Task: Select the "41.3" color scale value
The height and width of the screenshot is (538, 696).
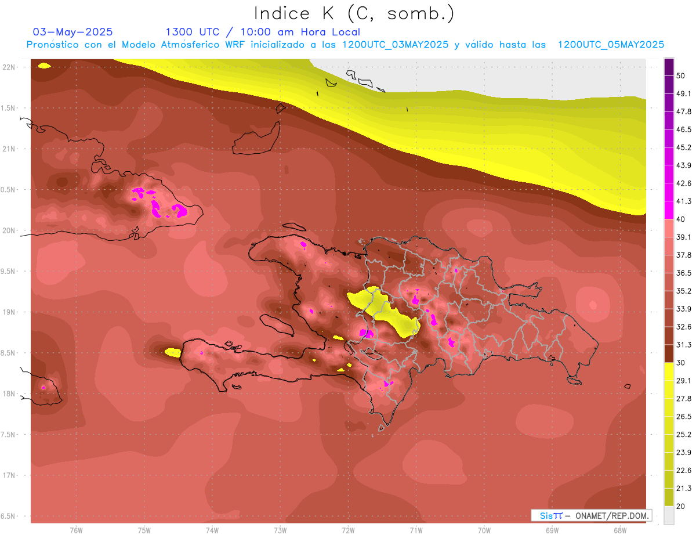Action: click(x=684, y=201)
